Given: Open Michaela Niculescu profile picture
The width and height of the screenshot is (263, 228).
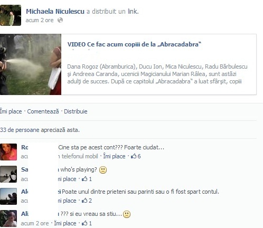Looking at the screenshot, I should [11, 15].
